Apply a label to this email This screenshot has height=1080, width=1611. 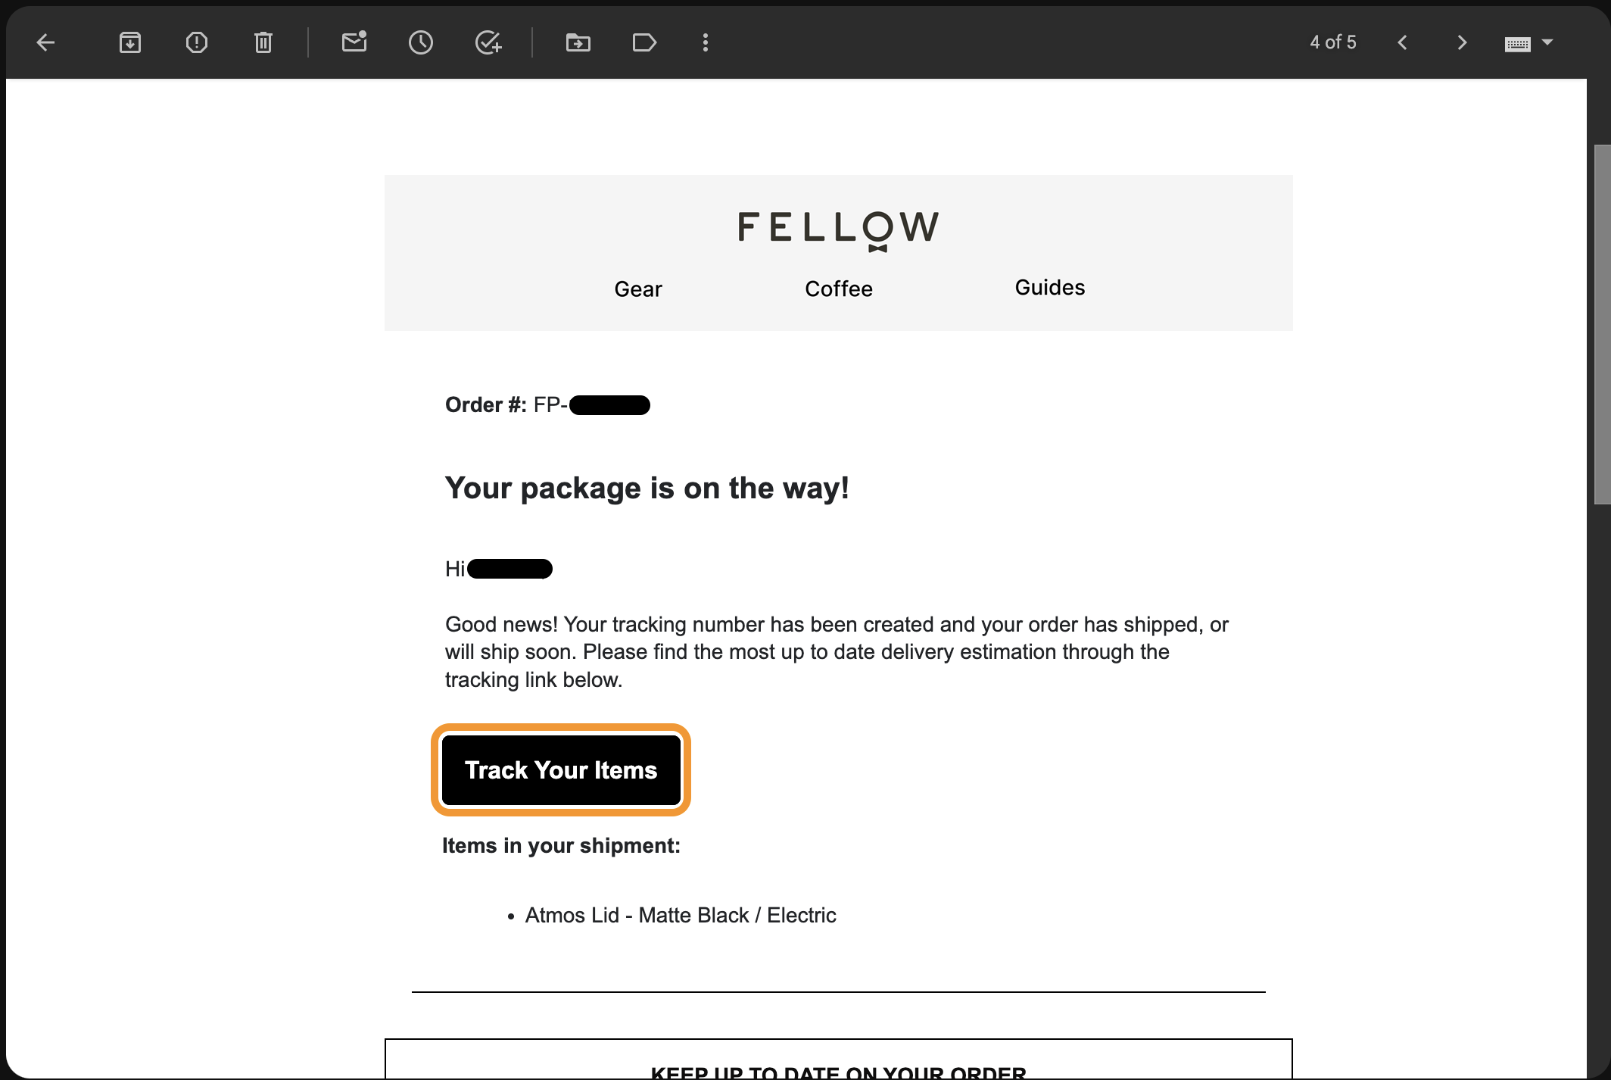click(644, 42)
